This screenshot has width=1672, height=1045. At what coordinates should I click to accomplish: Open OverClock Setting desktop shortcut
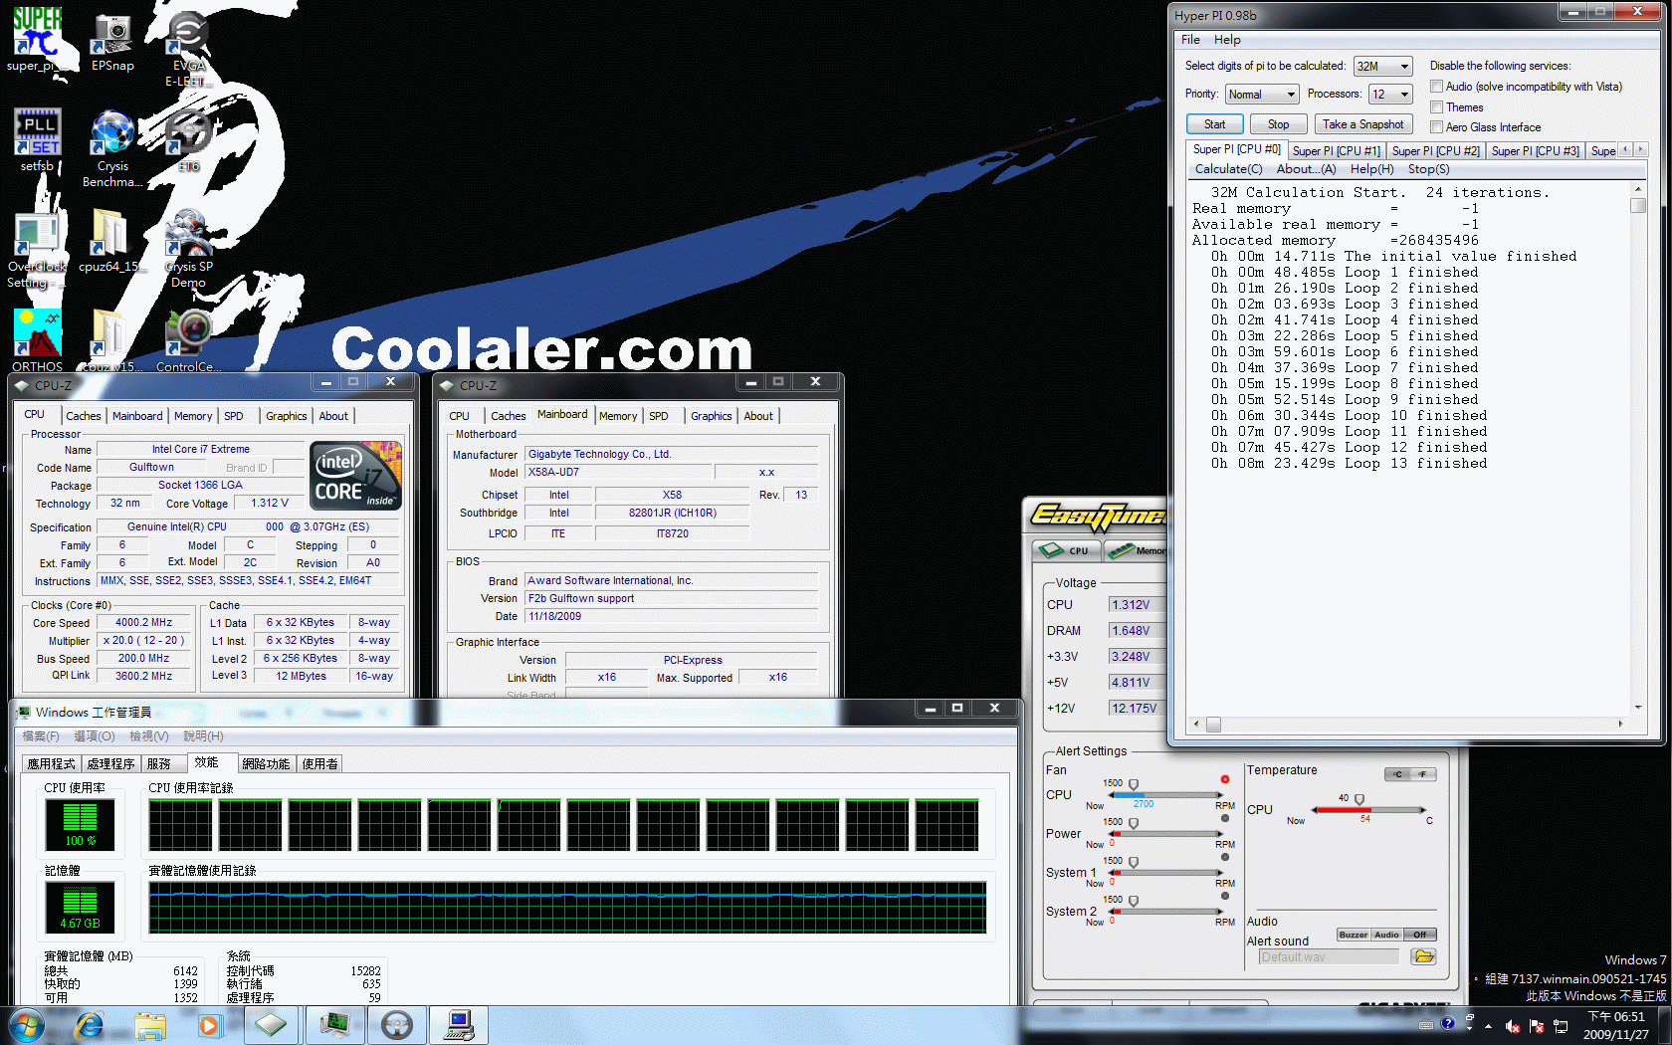tap(38, 249)
